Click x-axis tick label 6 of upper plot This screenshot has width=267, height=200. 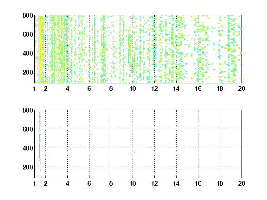click(89, 88)
